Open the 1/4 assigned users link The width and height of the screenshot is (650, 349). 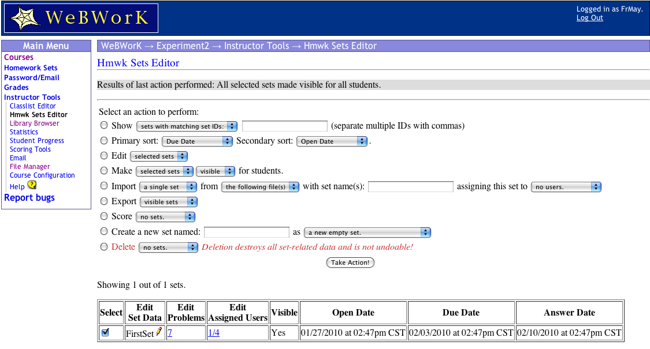click(x=214, y=333)
